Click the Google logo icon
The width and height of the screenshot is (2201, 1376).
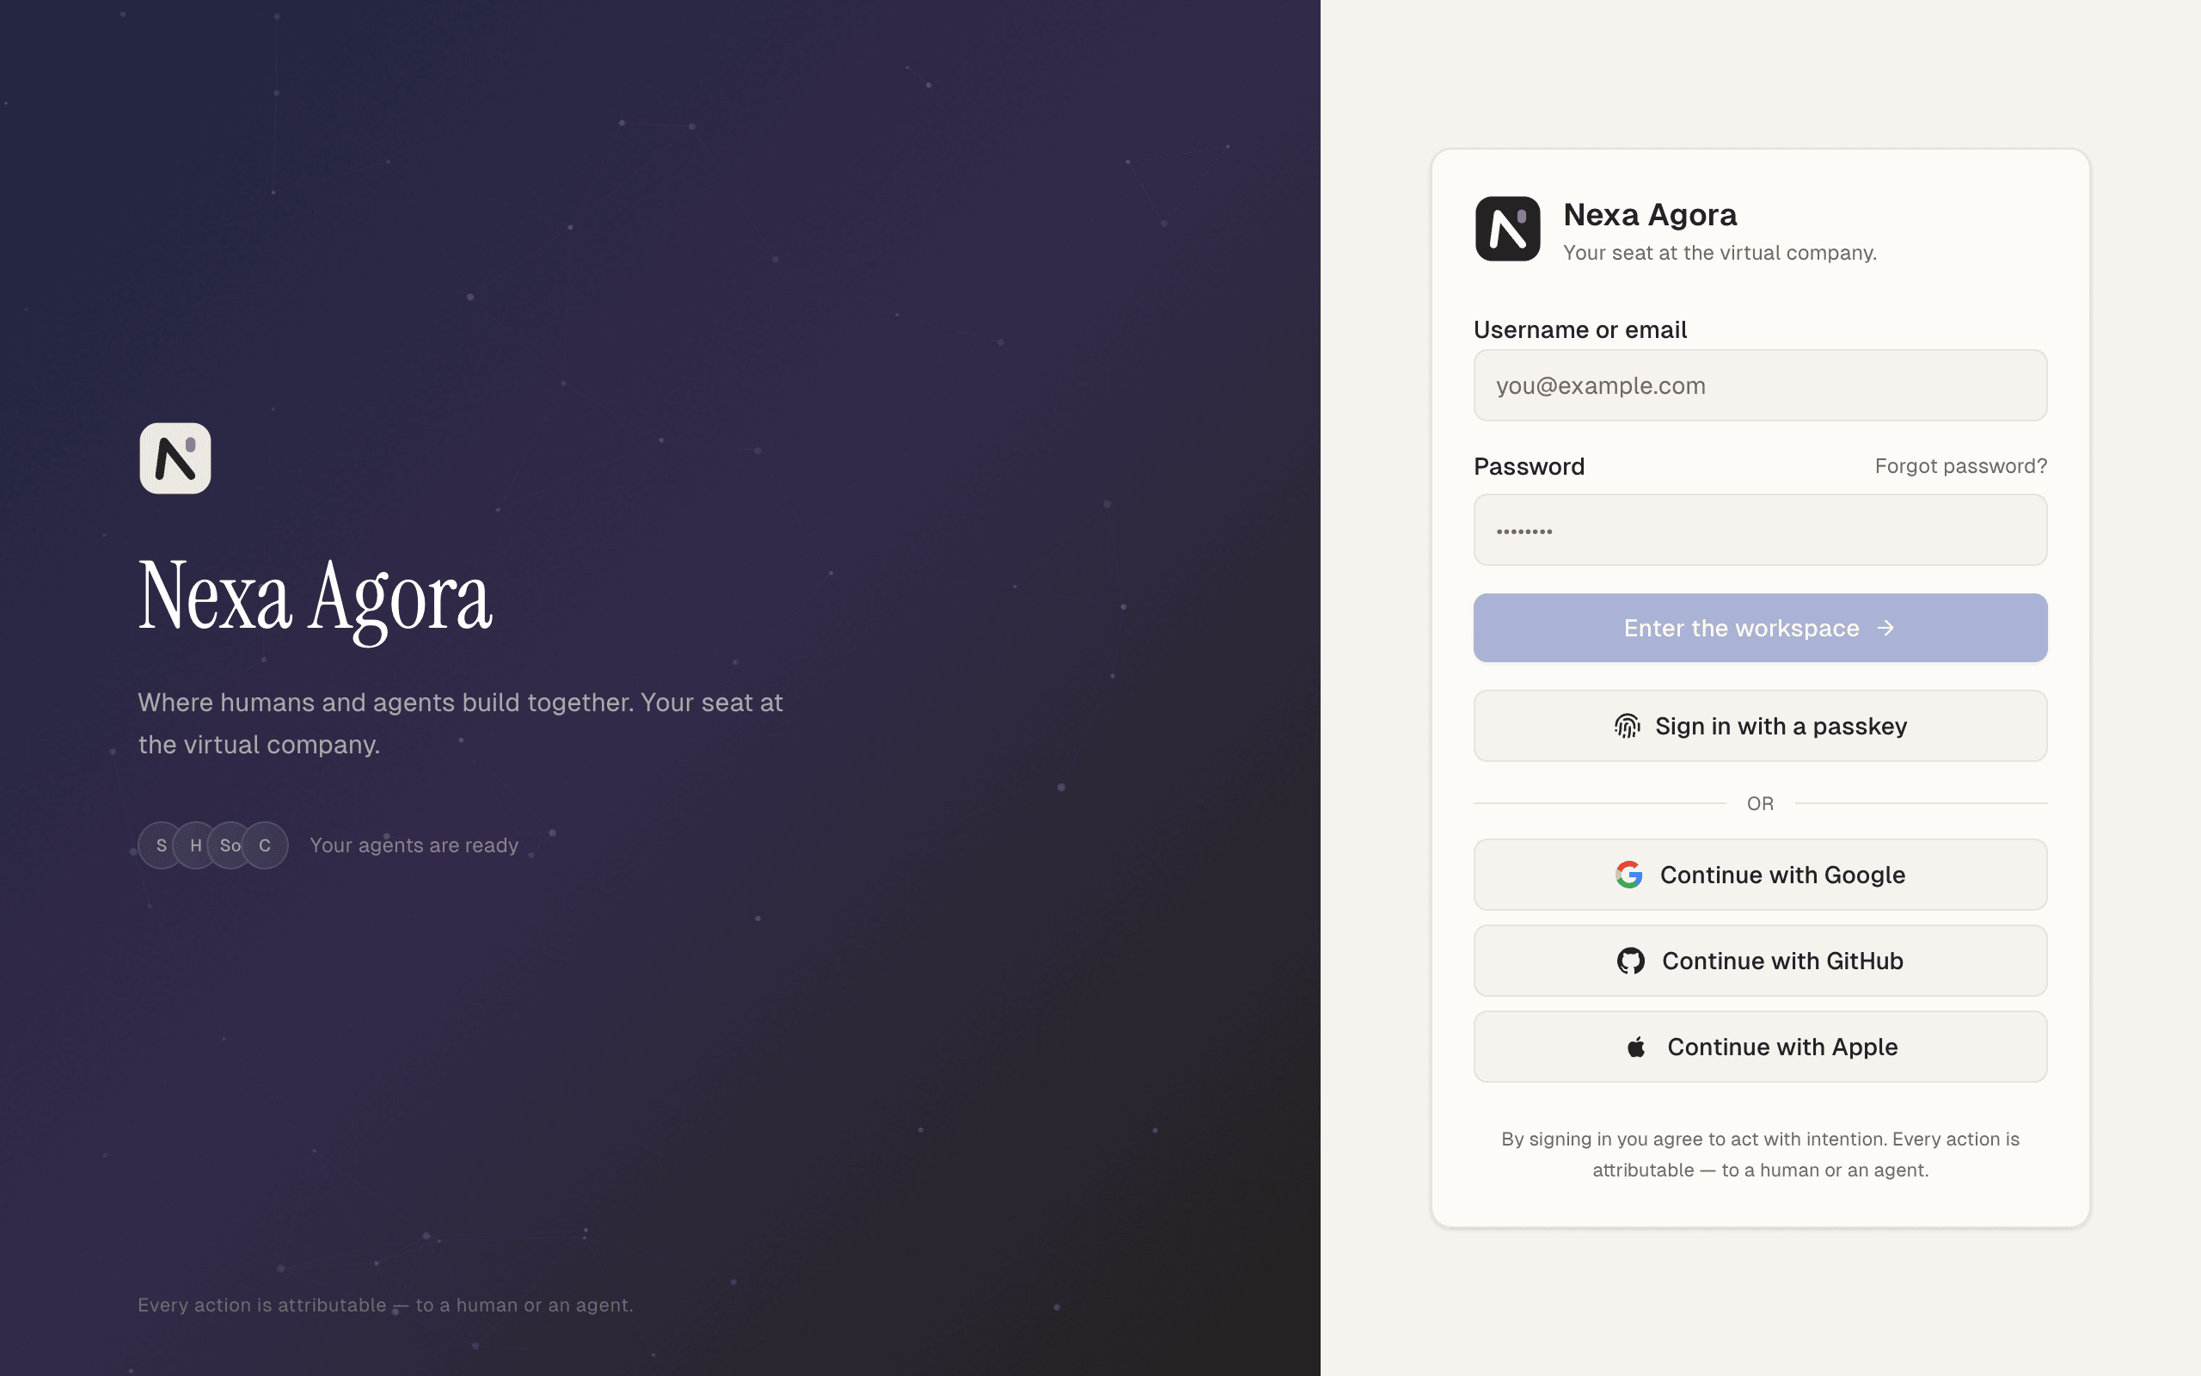1629,875
